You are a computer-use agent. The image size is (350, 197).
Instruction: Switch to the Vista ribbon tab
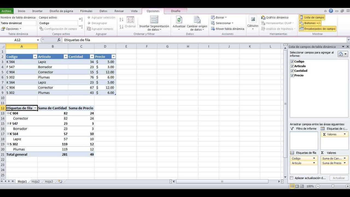(x=134, y=11)
